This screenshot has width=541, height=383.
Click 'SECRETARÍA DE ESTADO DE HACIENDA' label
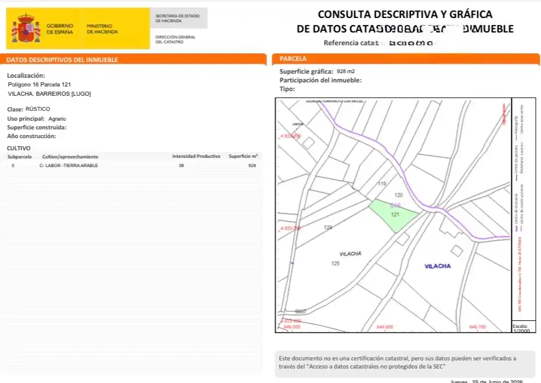click(x=177, y=18)
